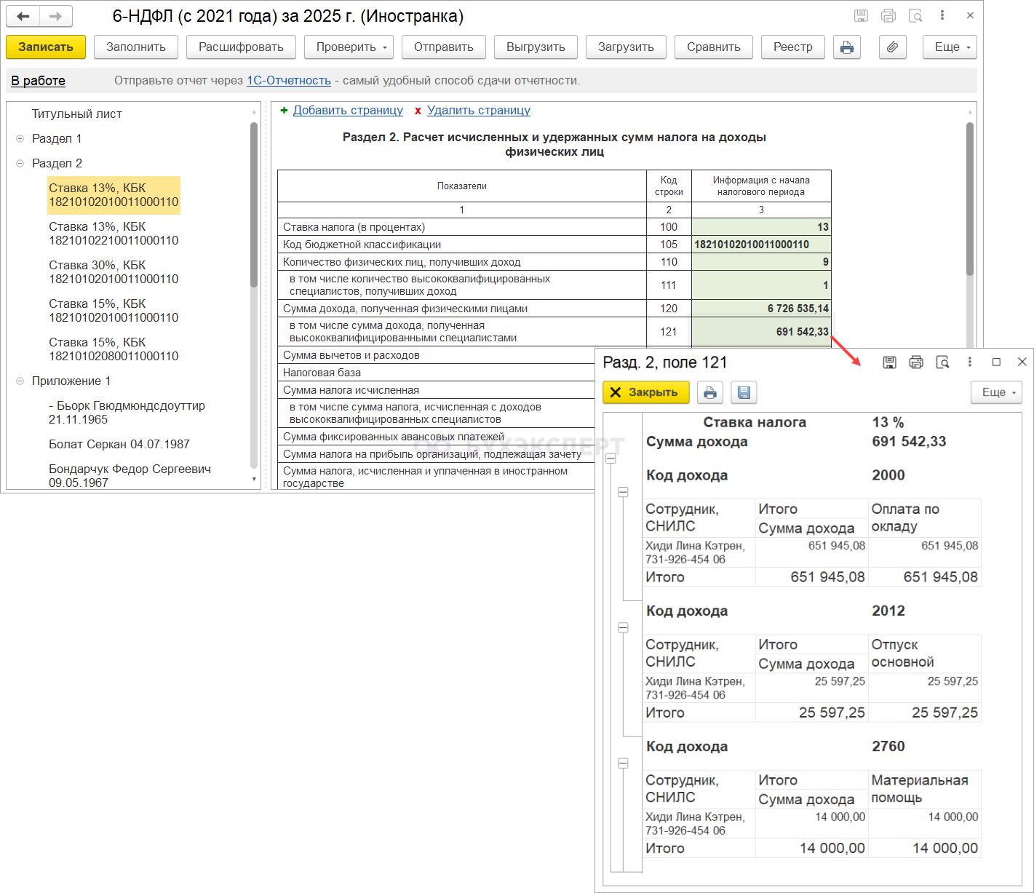This screenshot has height=893, width=1034.
Task: Click the save icon in main window title bar
Action: tap(861, 16)
